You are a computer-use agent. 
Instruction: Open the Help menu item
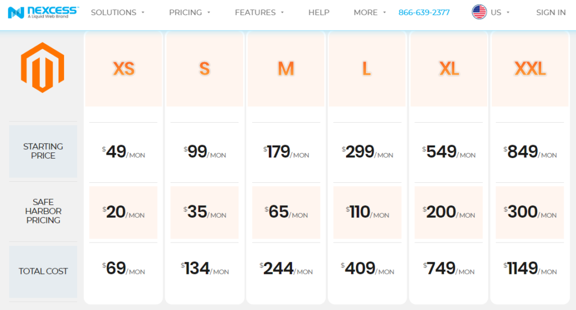pos(319,12)
